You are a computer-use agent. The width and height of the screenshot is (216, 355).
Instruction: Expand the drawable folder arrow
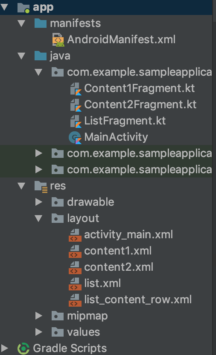[39, 202]
